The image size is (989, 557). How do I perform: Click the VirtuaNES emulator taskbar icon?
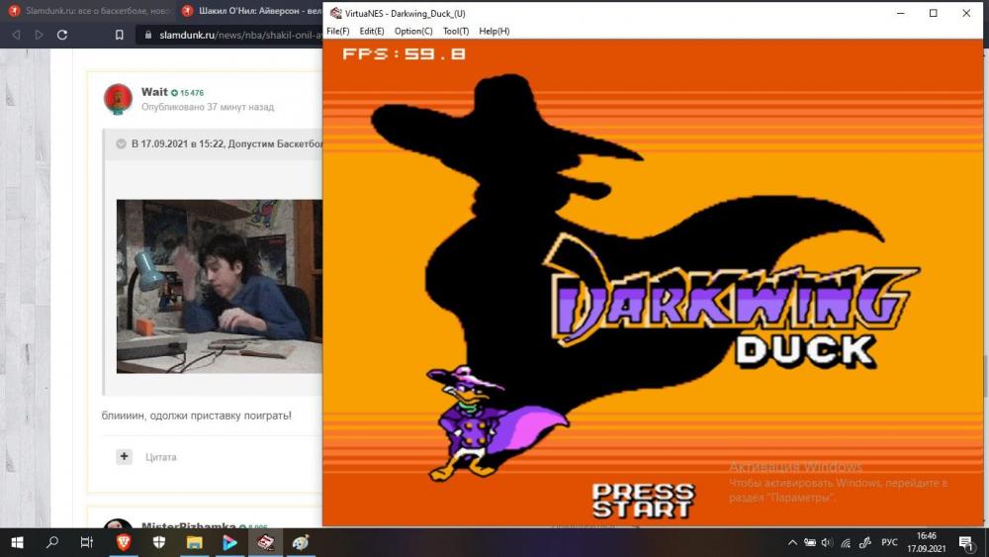tap(265, 542)
